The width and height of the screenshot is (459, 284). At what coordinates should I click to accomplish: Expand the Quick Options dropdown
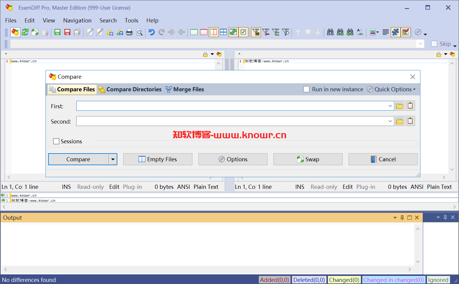tap(391, 89)
